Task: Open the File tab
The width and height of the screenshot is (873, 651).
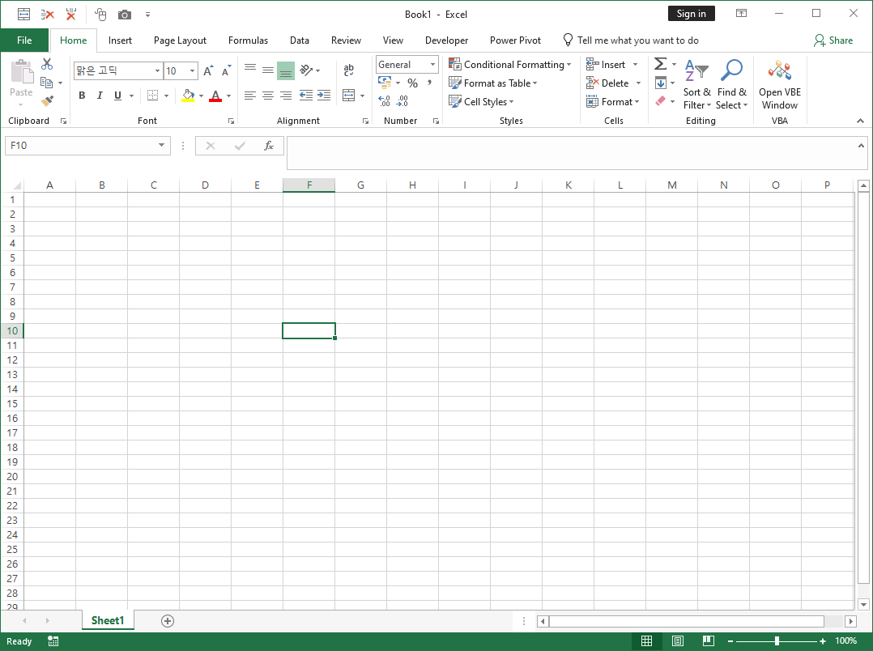Action: [x=24, y=40]
